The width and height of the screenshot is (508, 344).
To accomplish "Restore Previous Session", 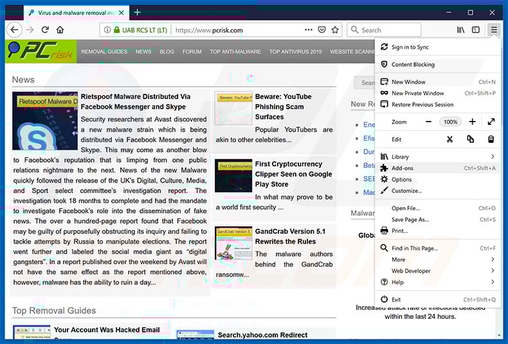I will 438,105.
